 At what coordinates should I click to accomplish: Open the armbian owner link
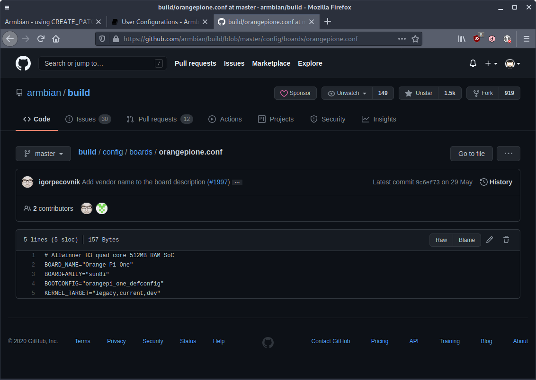pos(44,93)
